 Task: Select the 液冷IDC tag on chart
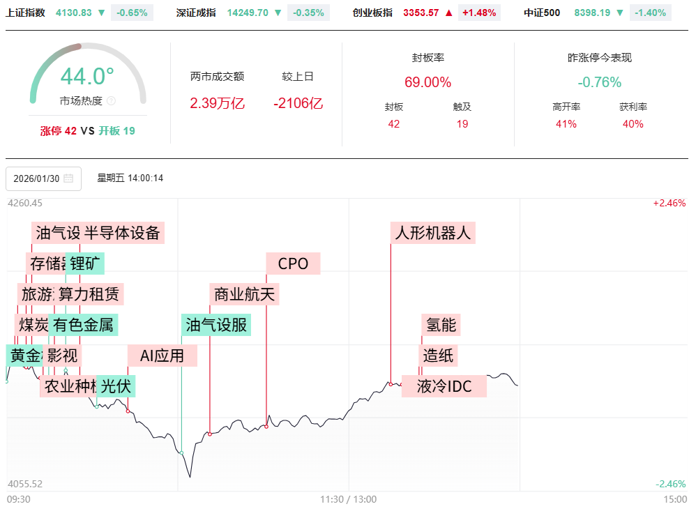click(x=444, y=386)
